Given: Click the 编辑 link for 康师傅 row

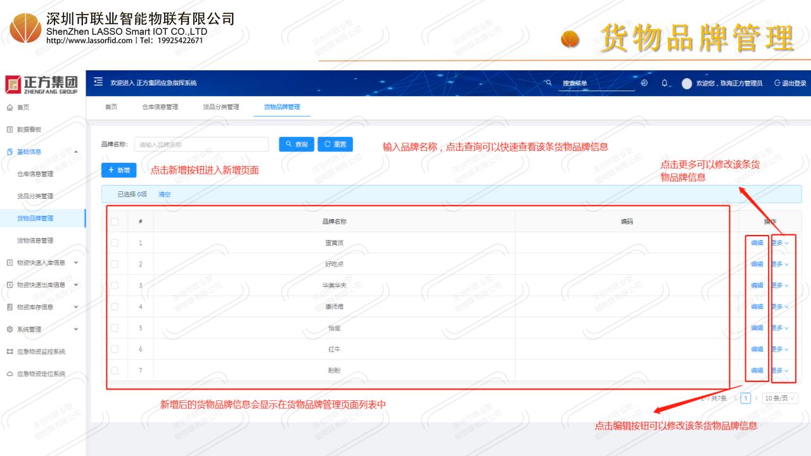Looking at the screenshot, I should tap(757, 307).
